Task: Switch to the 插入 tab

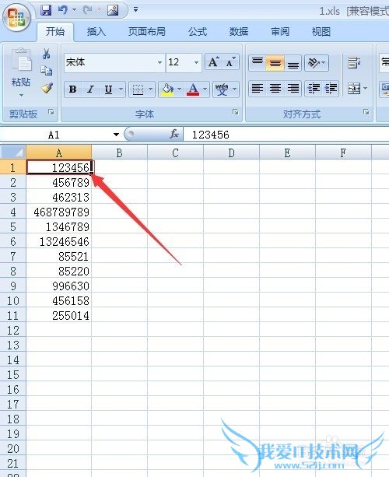Action: click(x=96, y=32)
